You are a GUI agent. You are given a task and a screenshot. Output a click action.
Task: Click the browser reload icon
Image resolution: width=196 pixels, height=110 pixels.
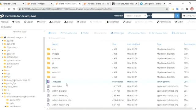(x=9, y=9)
